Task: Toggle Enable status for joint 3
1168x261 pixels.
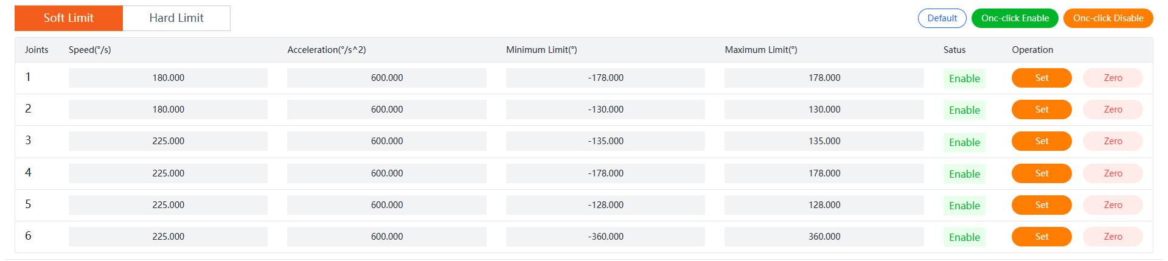Action: click(964, 142)
